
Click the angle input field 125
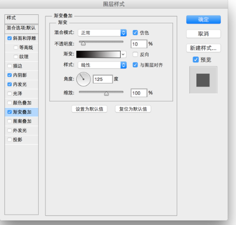[x=103, y=79]
